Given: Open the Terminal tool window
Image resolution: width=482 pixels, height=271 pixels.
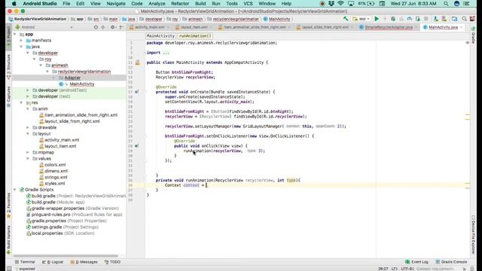Looking at the screenshot, I should tap(25, 262).
